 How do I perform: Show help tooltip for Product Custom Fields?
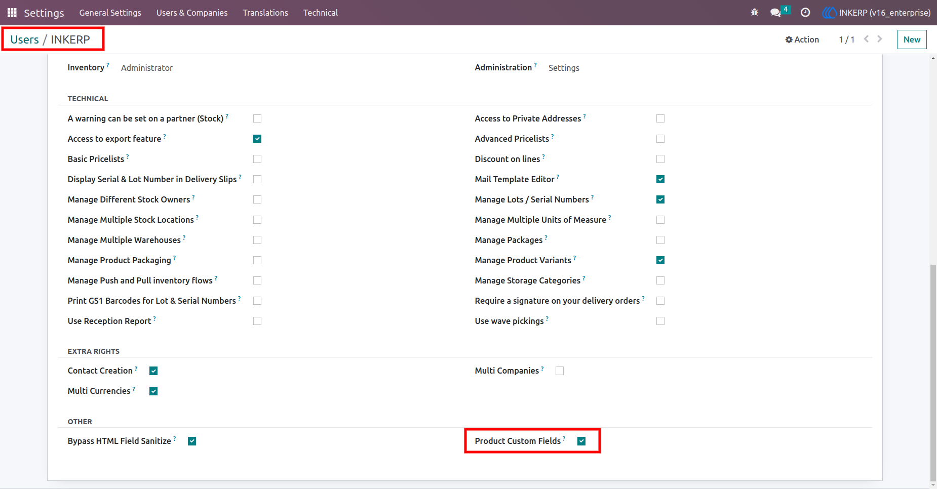tap(564, 438)
